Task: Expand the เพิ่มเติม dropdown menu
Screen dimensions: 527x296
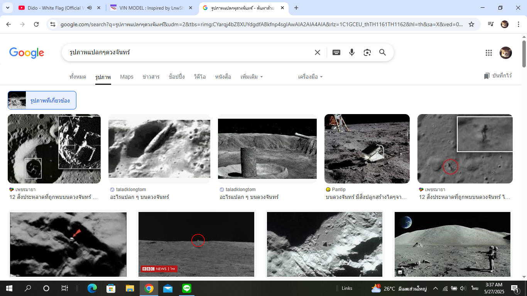Action: click(252, 77)
